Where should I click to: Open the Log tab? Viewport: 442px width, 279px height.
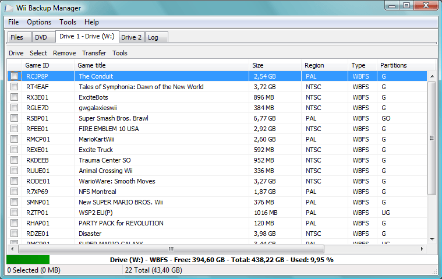(156, 37)
